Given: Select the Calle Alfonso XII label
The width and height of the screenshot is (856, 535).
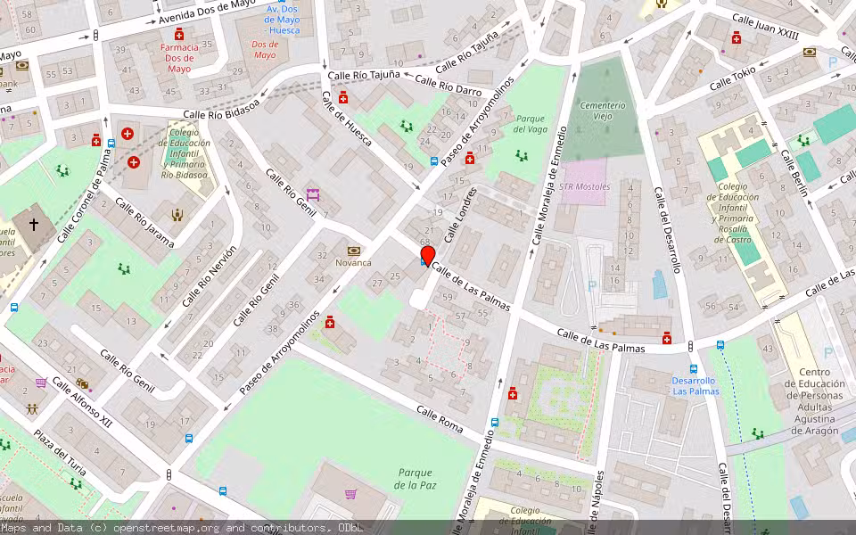Looking at the screenshot, I should click(x=82, y=402).
